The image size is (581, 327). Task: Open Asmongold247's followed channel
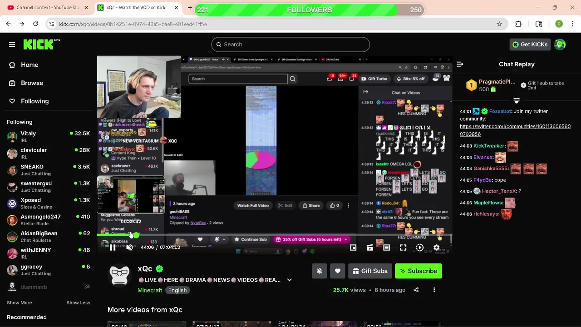(x=48, y=220)
